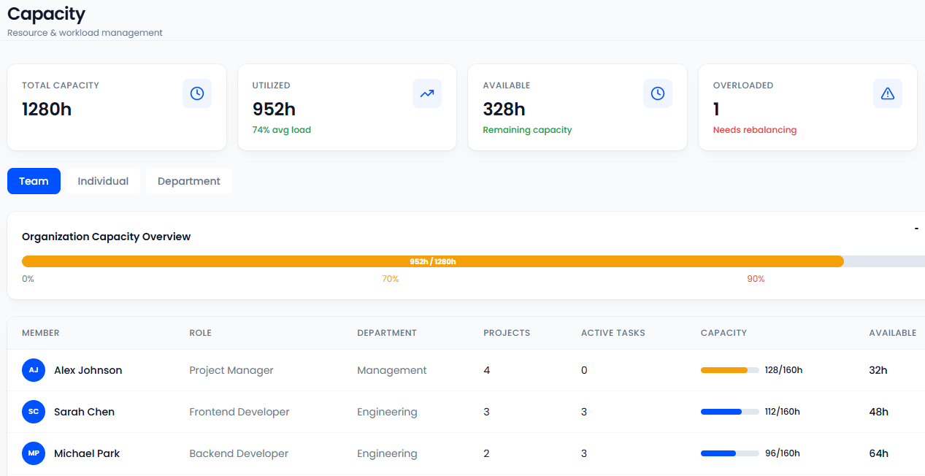
Task: Click Alex Johnson's AJ avatar icon
Action: [34, 370]
